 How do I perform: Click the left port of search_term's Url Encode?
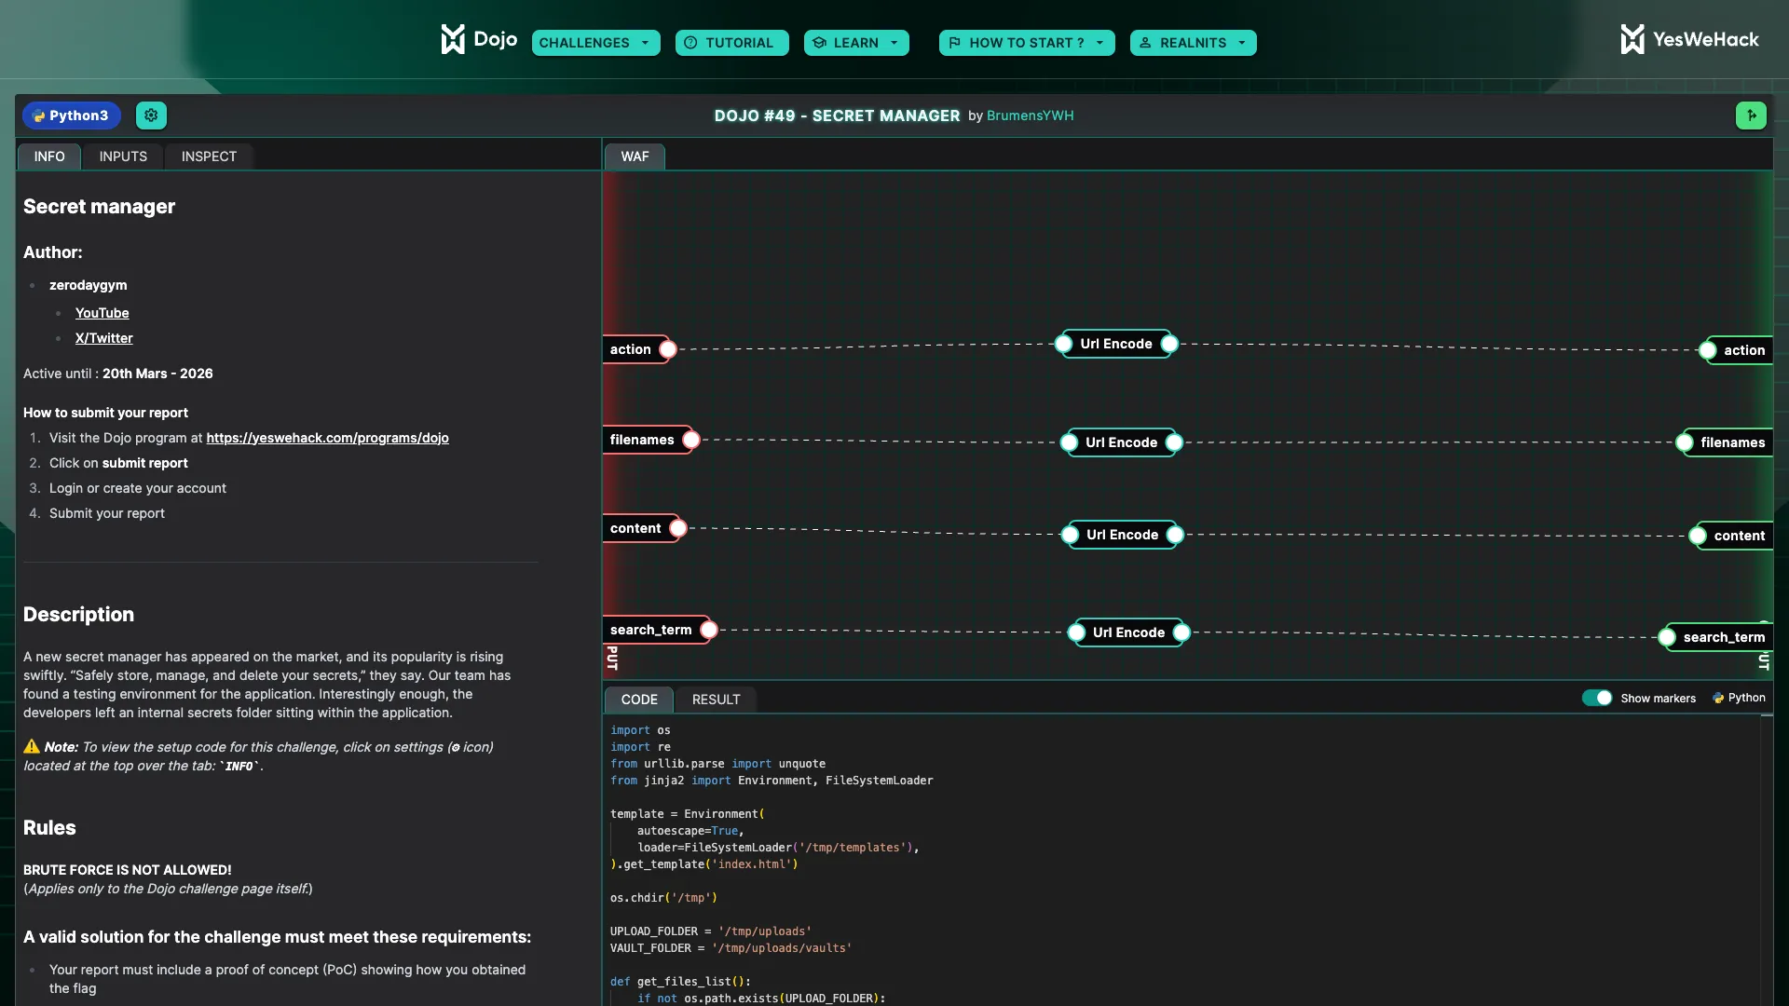pos(1076,632)
